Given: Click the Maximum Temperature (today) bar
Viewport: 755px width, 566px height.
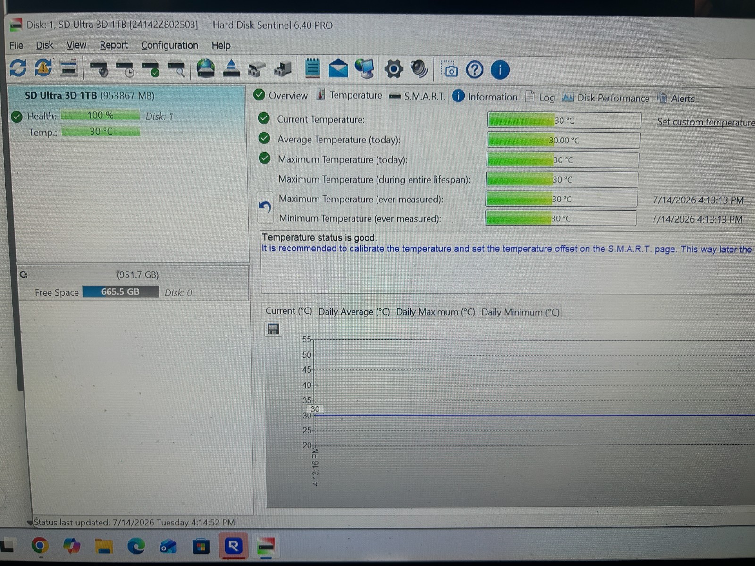Looking at the screenshot, I should (563, 160).
